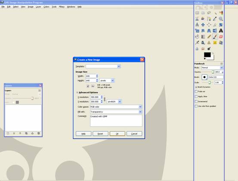Select the Bucket Fill tool
This screenshot has height=181, width=238.
coord(197,37)
